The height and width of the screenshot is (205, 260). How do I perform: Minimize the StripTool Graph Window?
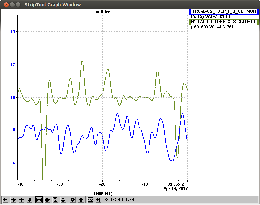[x=12, y=5]
